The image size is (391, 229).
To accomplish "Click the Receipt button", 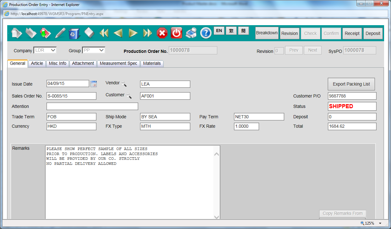I will (352, 33).
